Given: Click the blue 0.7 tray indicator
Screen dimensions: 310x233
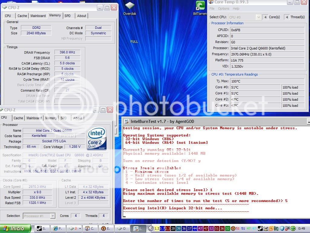Looking at the screenshot, I should click(x=162, y=228).
